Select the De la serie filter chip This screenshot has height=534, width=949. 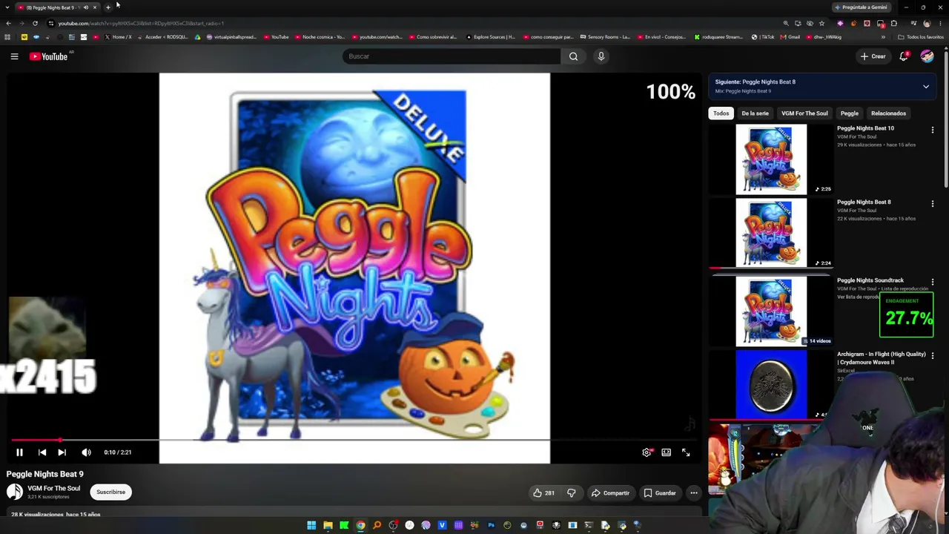pos(755,113)
